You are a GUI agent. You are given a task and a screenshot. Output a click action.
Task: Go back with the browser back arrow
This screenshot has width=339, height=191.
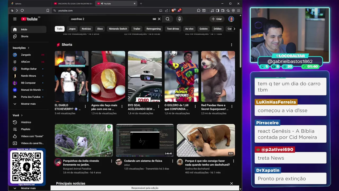12,11
